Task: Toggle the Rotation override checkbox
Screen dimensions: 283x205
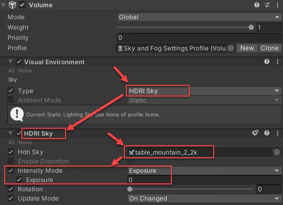Action: coord(11,189)
